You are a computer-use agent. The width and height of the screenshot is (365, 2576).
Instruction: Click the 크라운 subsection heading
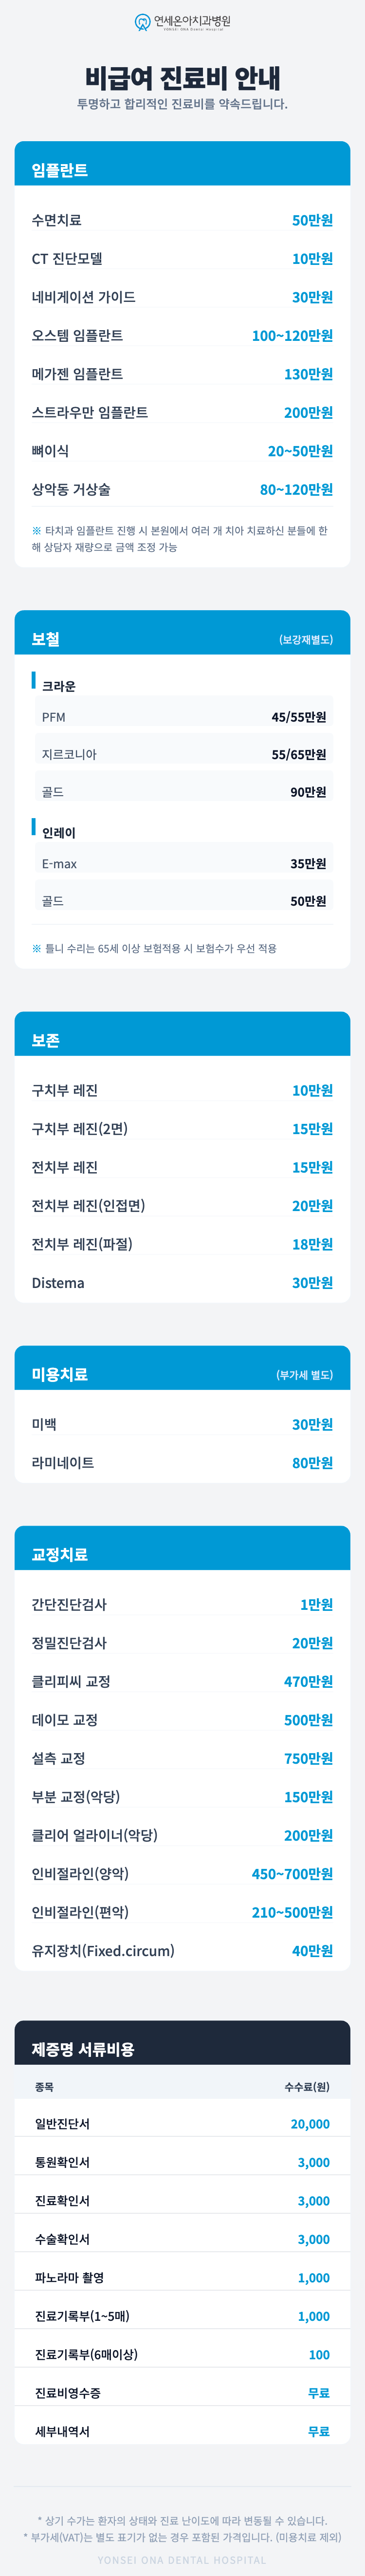[59, 686]
